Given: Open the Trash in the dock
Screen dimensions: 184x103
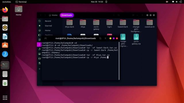Looking at the screenshot, I should [5, 83].
